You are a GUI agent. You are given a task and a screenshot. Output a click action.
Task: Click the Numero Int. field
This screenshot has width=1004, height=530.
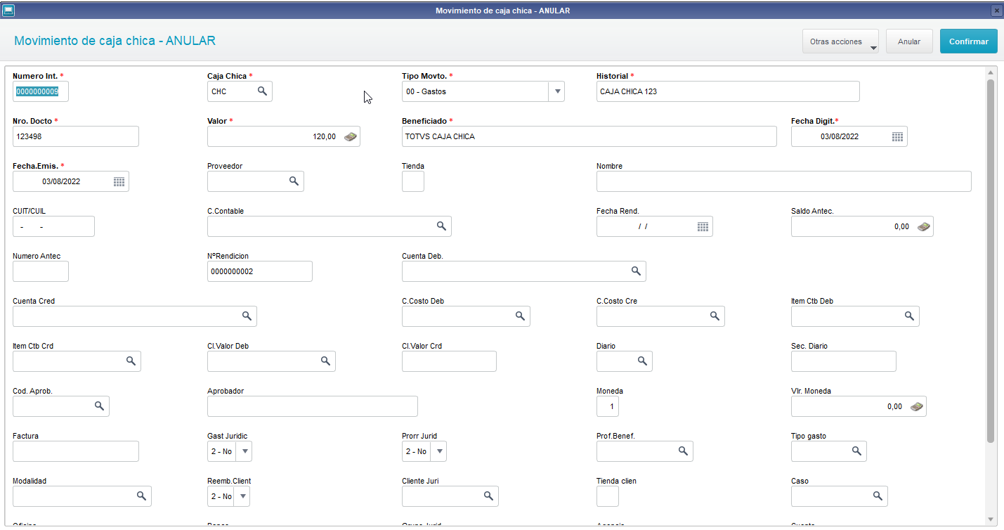pos(41,91)
